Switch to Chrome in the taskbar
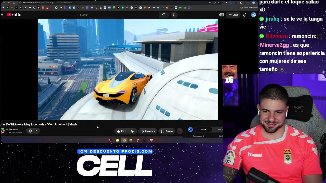 click(124, 140)
